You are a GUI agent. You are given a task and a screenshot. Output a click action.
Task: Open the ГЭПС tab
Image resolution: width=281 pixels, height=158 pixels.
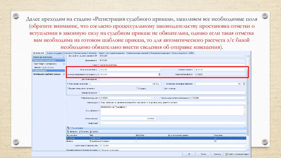pyautogui.click(x=191, y=53)
